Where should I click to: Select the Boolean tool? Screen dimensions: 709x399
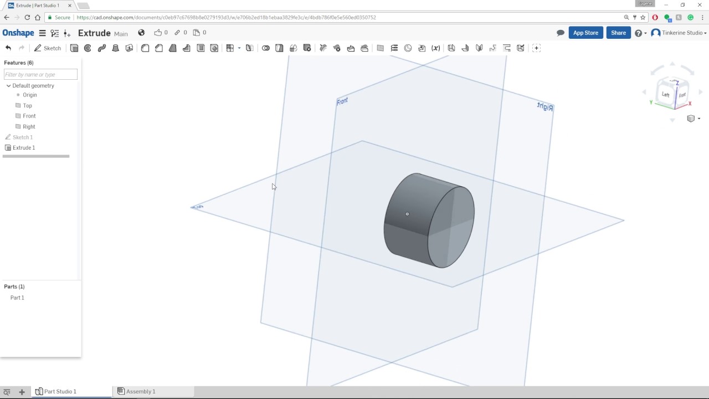coord(266,48)
